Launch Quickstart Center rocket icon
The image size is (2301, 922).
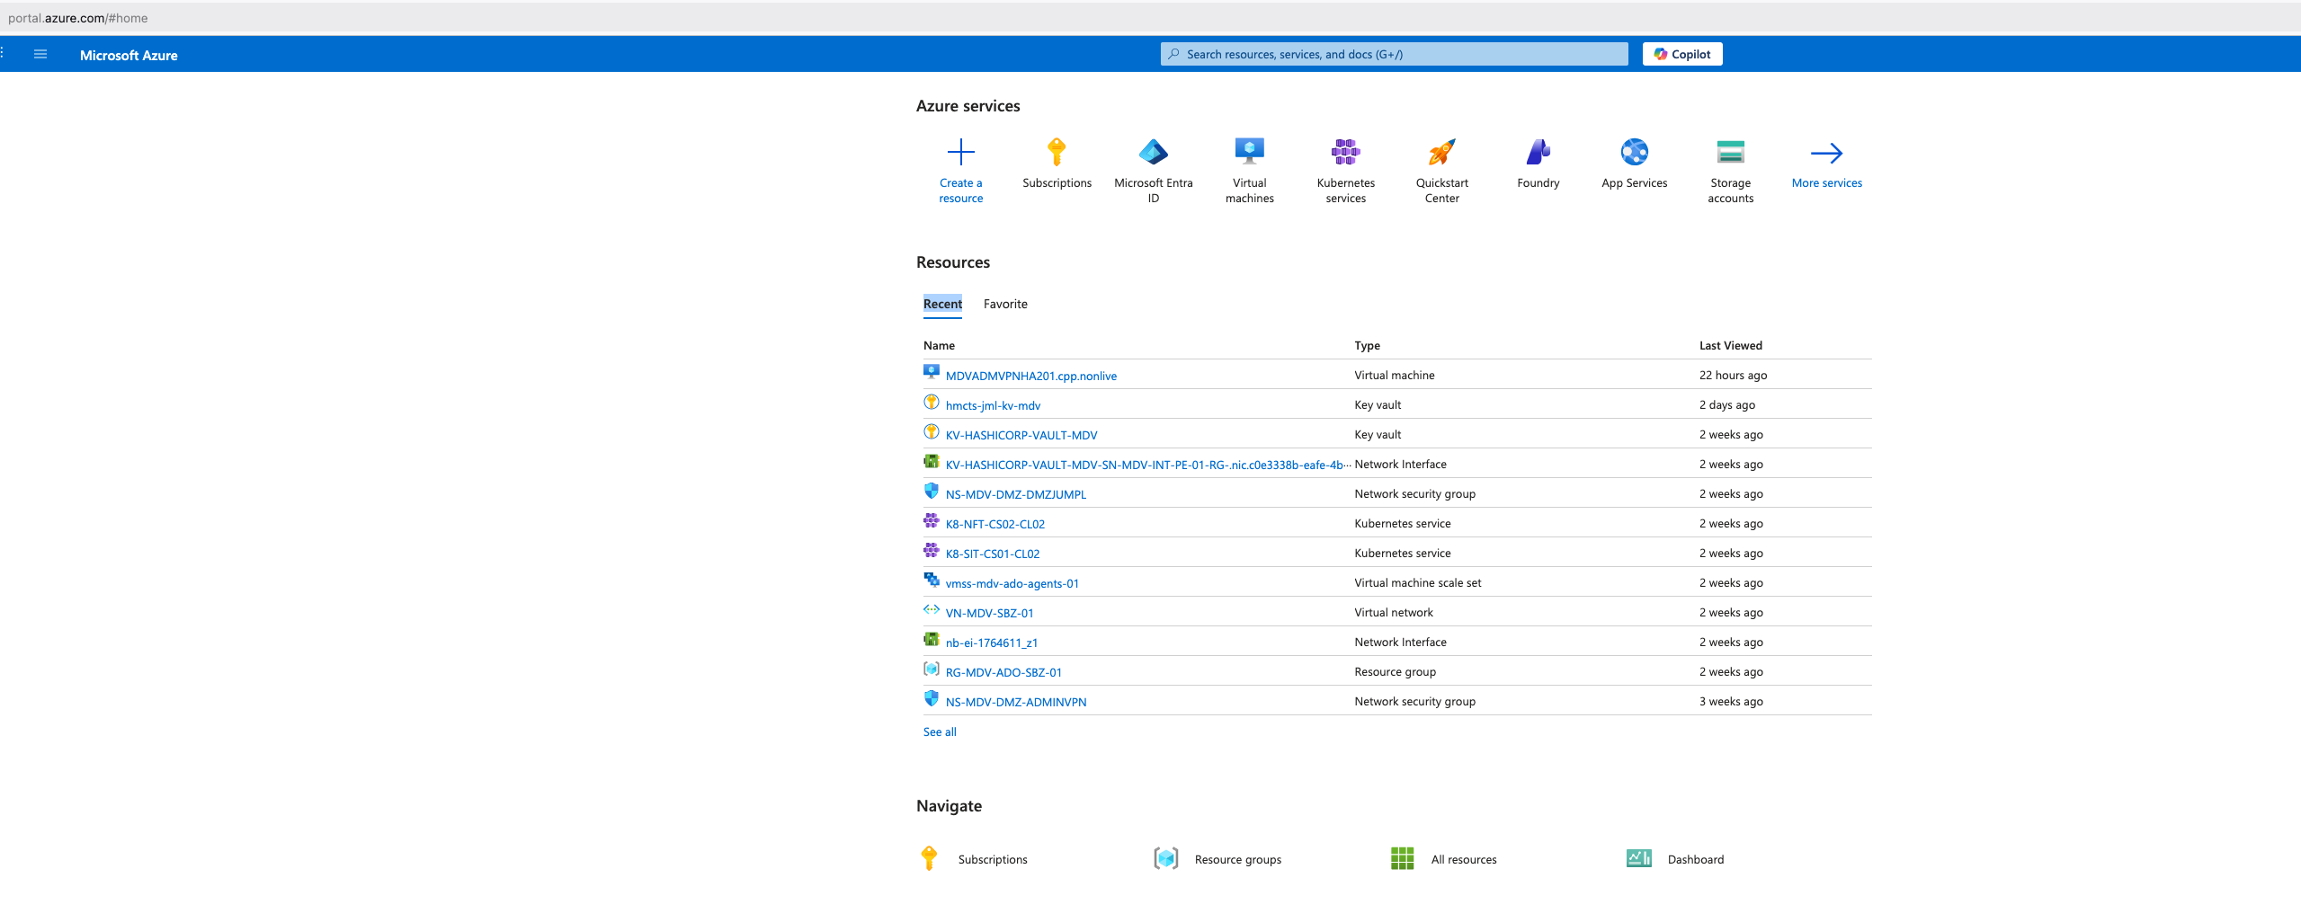[x=1441, y=151]
